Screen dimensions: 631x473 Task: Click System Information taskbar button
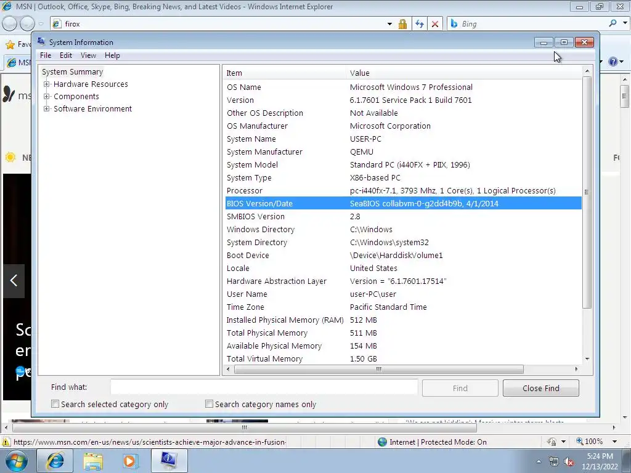point(169,461)
